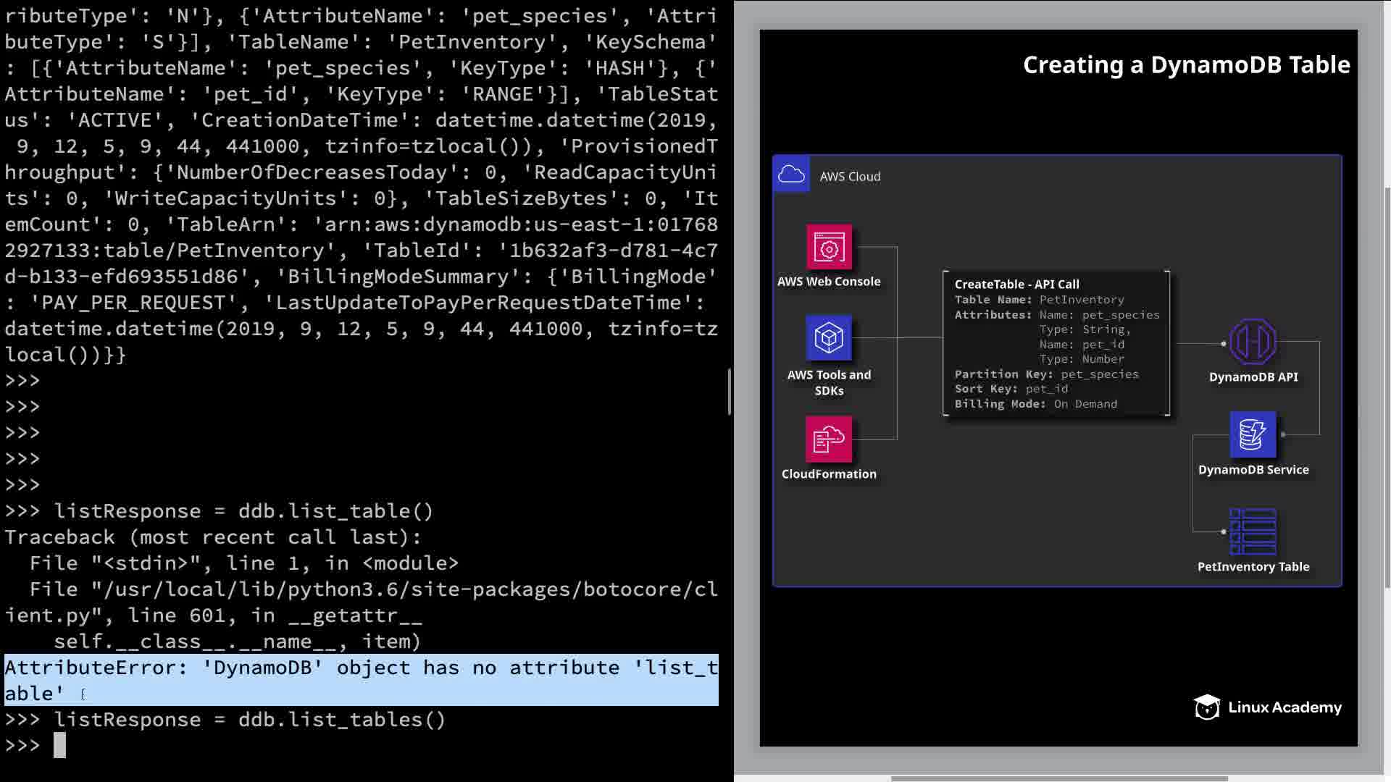Image resolution: width=1391 pixels, height=782 pixels.
Task: Click the CloudFormation icon
Action: coord(829,439)
